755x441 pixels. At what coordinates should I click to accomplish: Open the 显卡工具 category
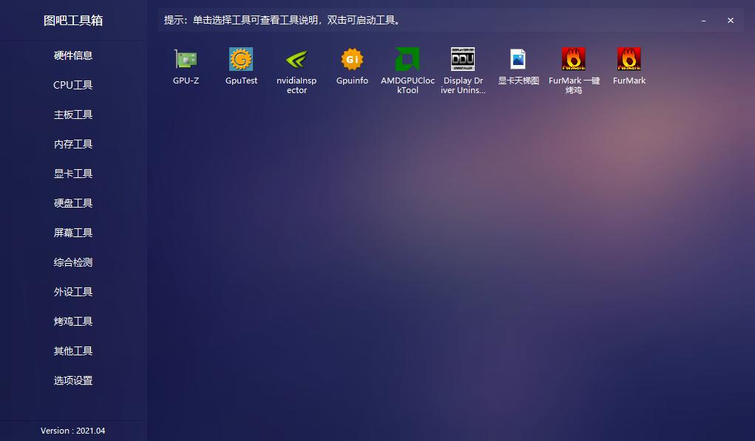pyautogui.click(x=73, y=174)
